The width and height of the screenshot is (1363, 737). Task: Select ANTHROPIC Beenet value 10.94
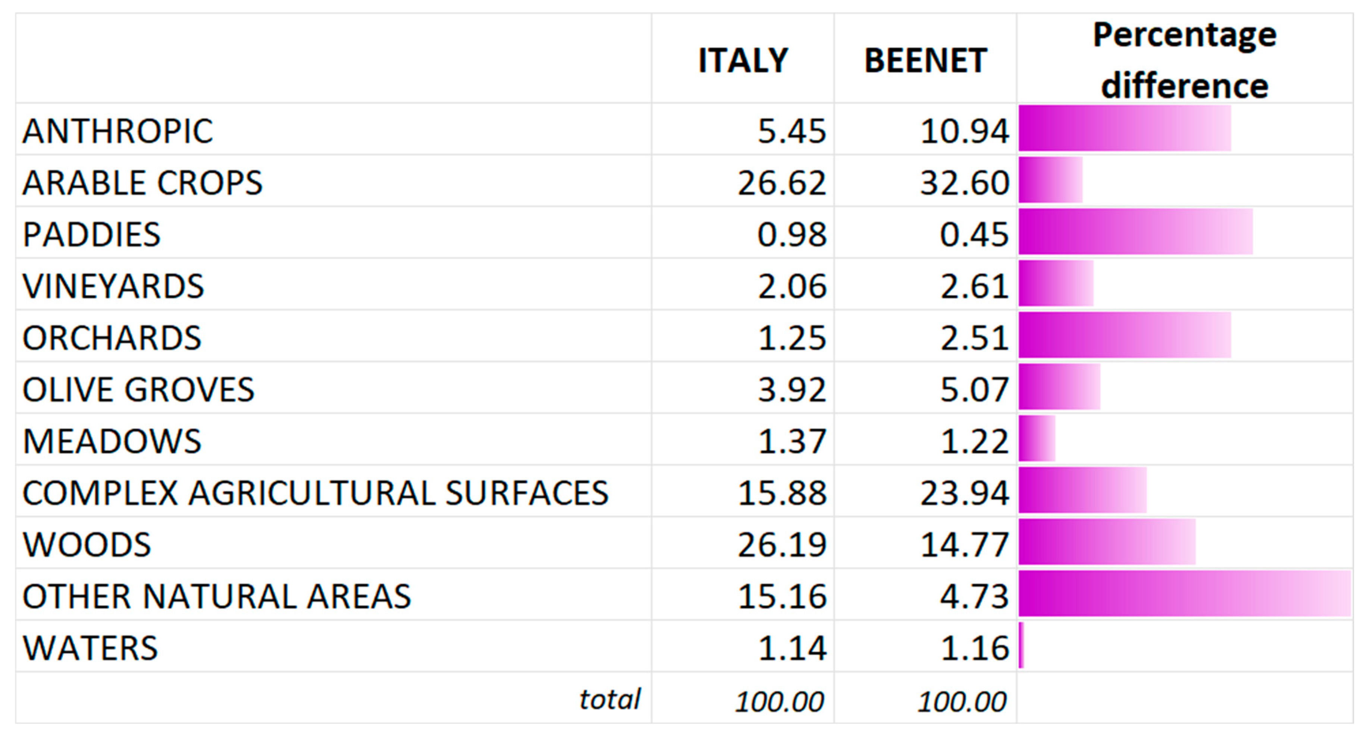[964, 130]
